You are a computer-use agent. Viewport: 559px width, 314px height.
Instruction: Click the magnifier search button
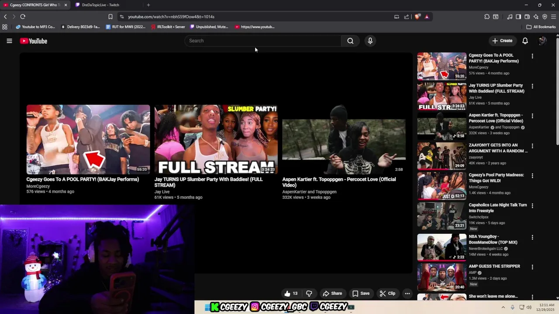tap(350, 41)
